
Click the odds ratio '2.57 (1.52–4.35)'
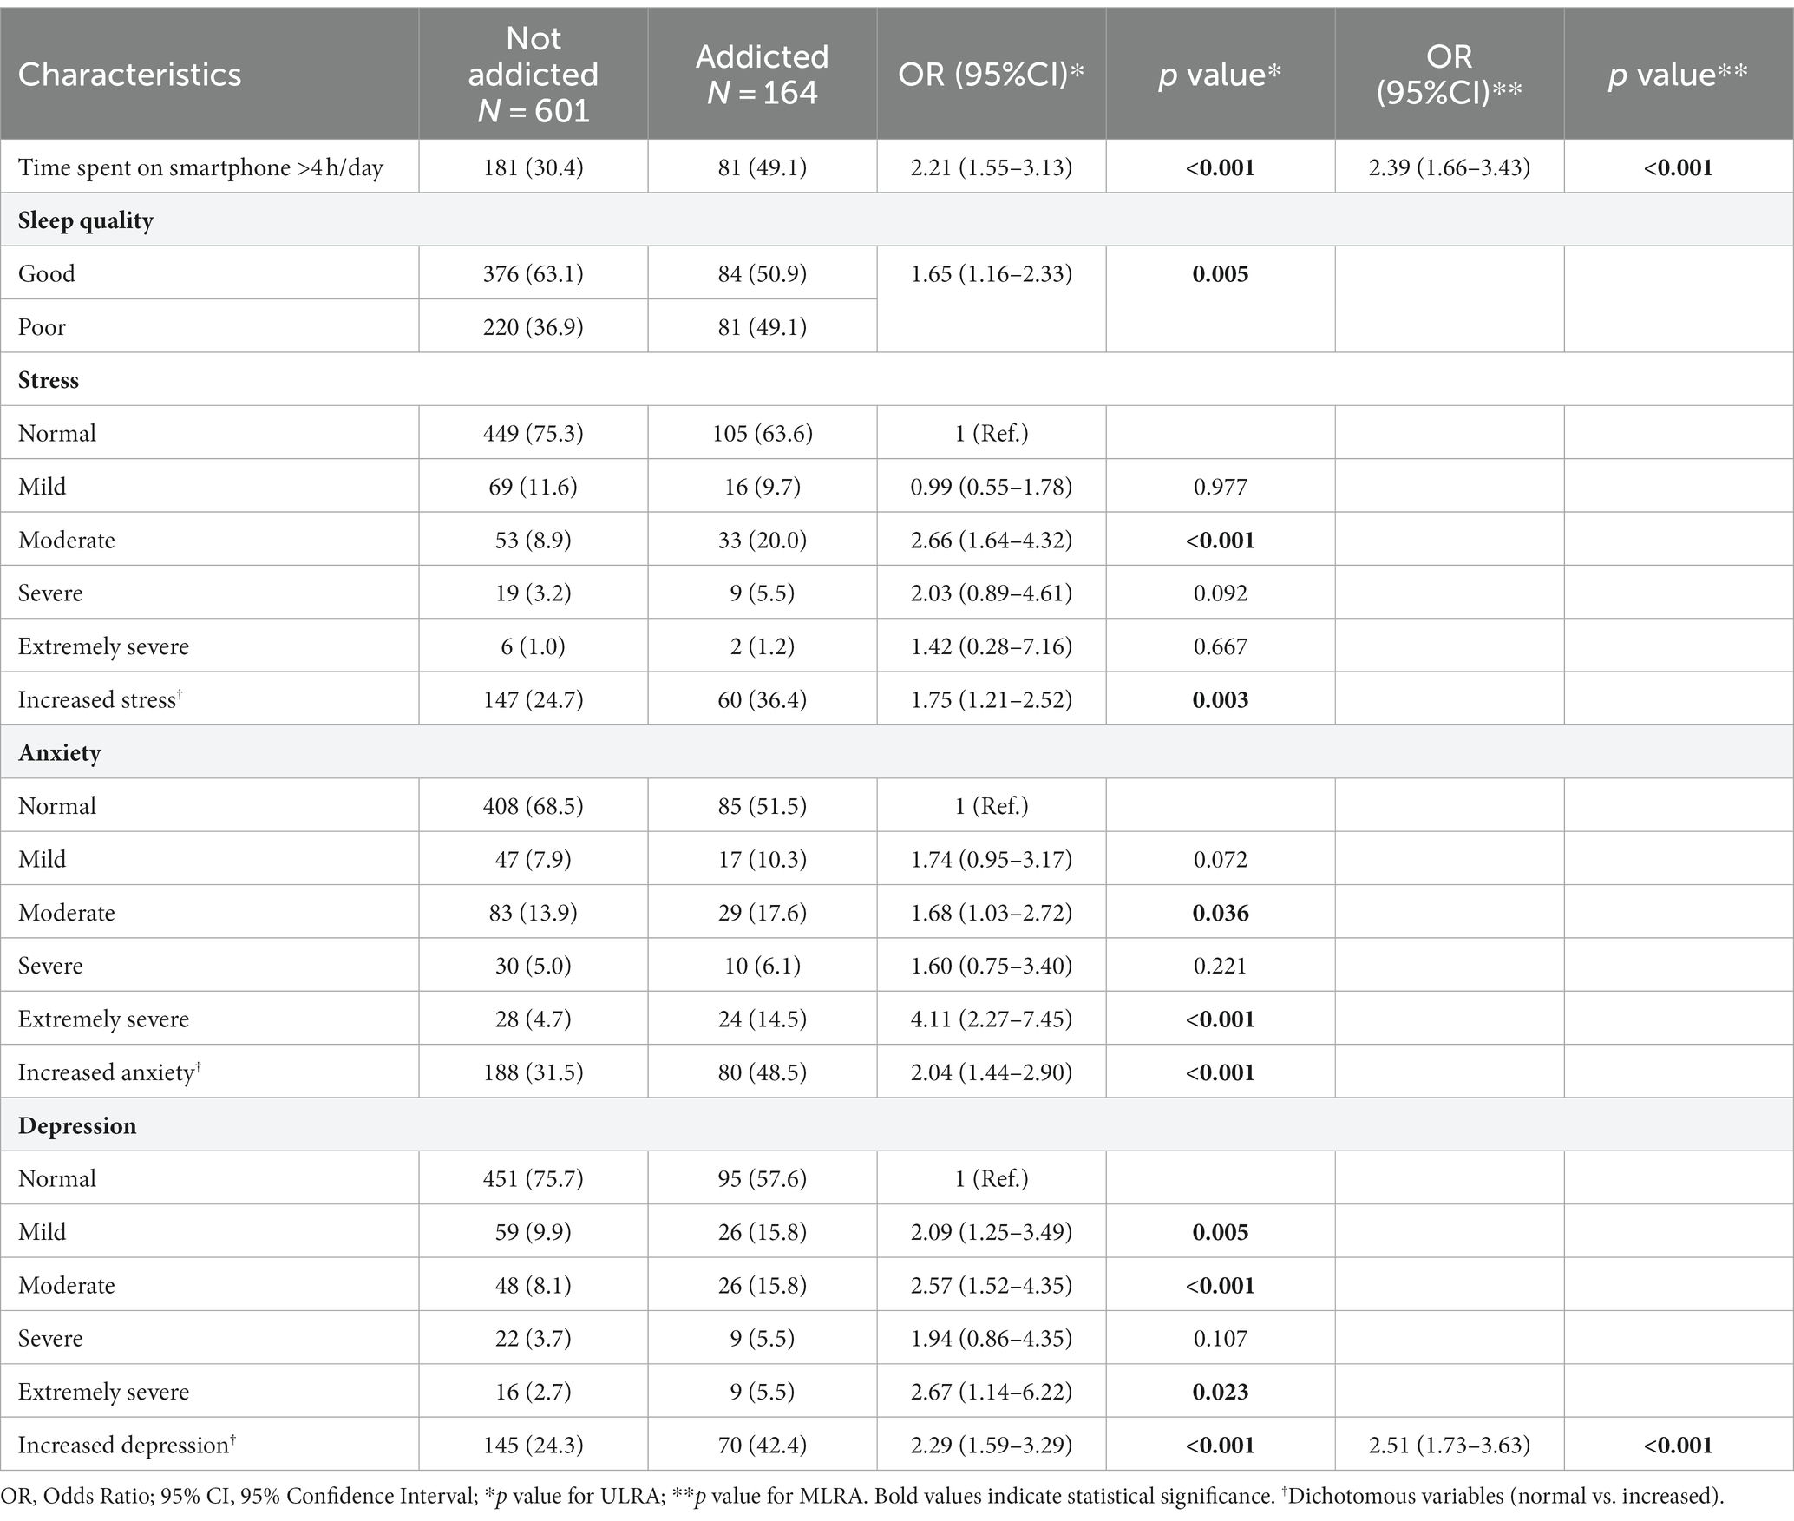[991, 1286]
